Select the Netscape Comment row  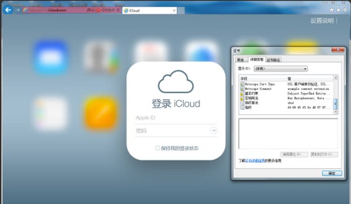(x=286, y=89)
